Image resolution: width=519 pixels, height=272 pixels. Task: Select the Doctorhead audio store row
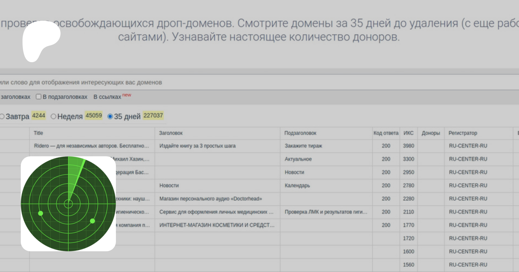[210, 199]
